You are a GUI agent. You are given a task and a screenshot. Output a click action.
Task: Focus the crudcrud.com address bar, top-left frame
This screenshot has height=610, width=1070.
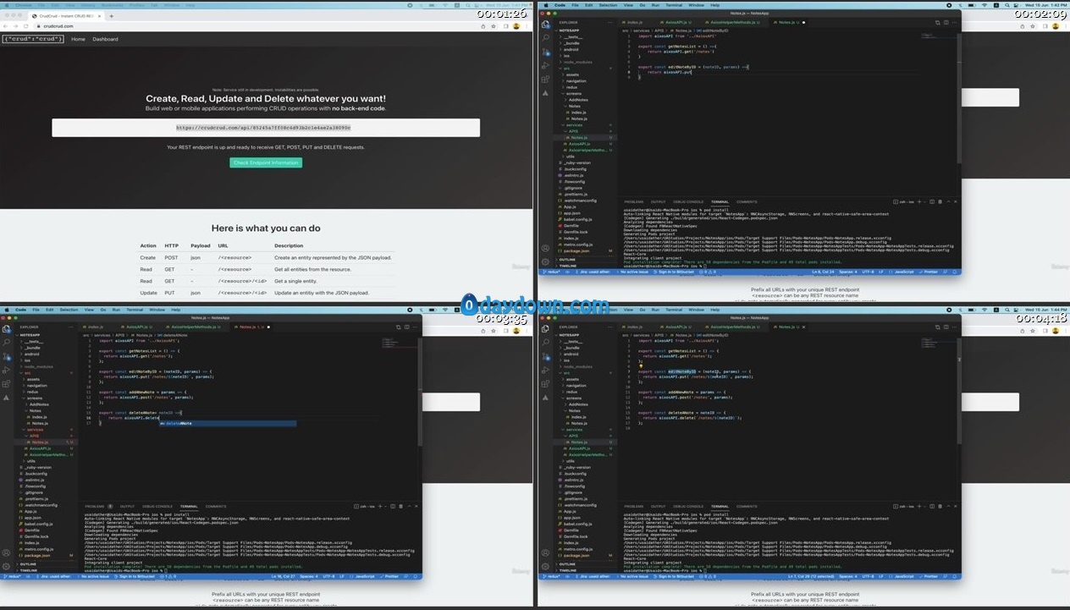click(x=254, y=26)
